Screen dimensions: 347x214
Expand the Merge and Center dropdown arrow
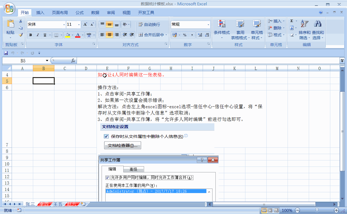click(x=166, y=35)
